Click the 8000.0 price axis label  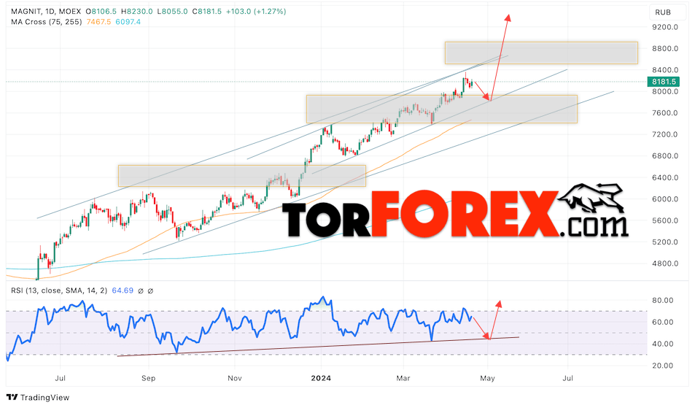point(665,91)
